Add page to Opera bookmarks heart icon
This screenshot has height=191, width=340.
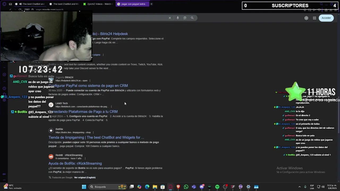pos(319,10)
